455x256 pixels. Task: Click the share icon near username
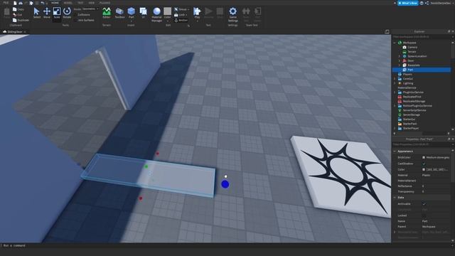427,3
